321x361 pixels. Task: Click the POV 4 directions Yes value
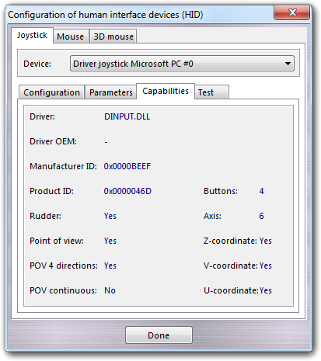pos(110,266)
